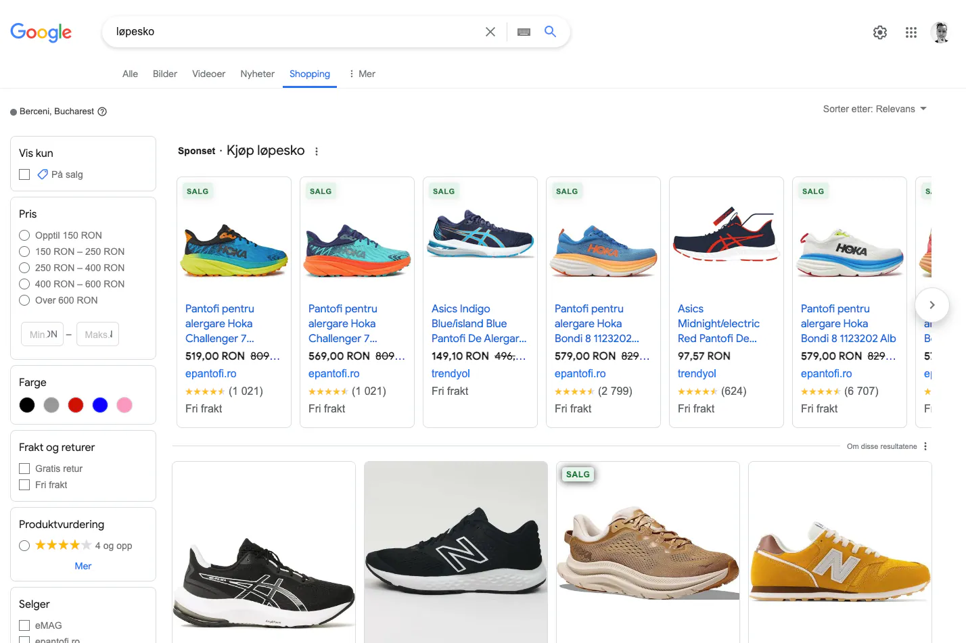Enable the Gratis retur checkbox
Image resolution: width=966 pixels, height=643 pixels.
click(x=24, y=469)
